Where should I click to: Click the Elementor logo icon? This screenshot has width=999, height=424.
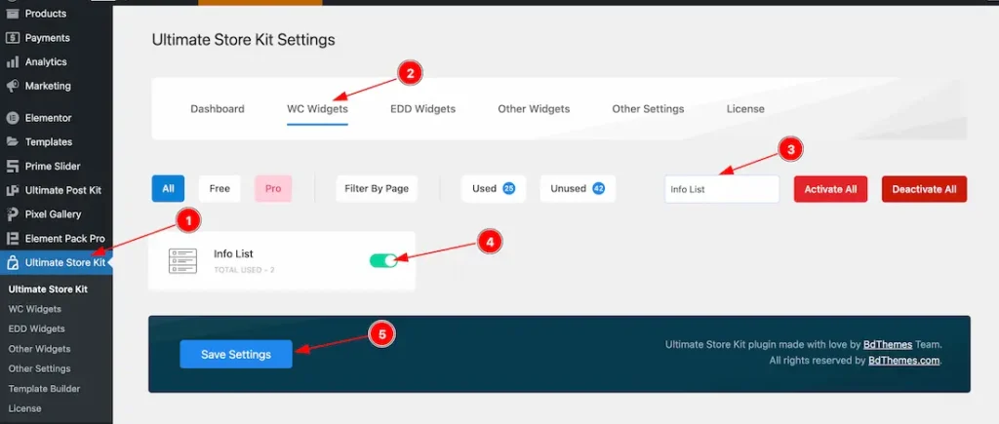pyautogui.click(x=12, y=118)
